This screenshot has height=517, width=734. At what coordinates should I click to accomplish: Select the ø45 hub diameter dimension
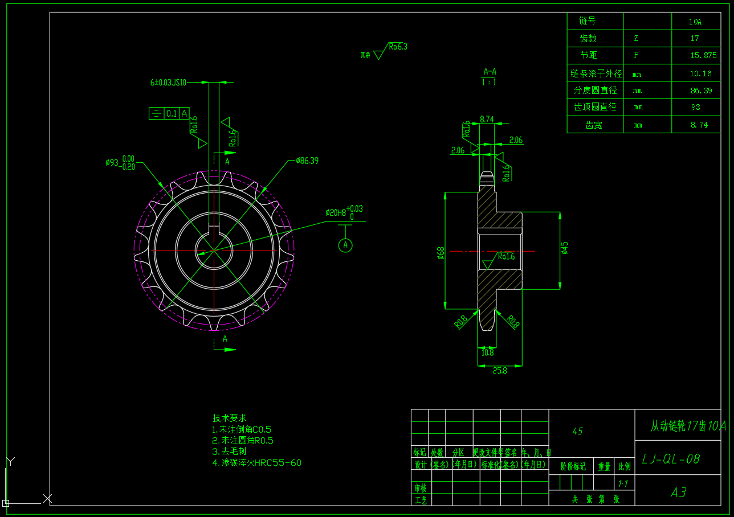pos(565,248)
